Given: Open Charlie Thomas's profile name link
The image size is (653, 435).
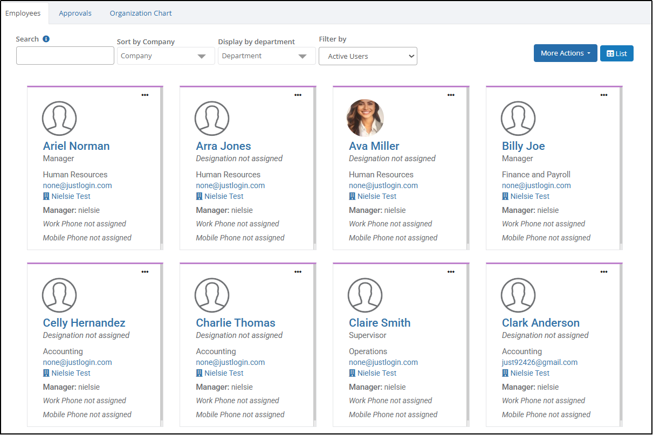Looking at the screenshot, I should [236, 323].
